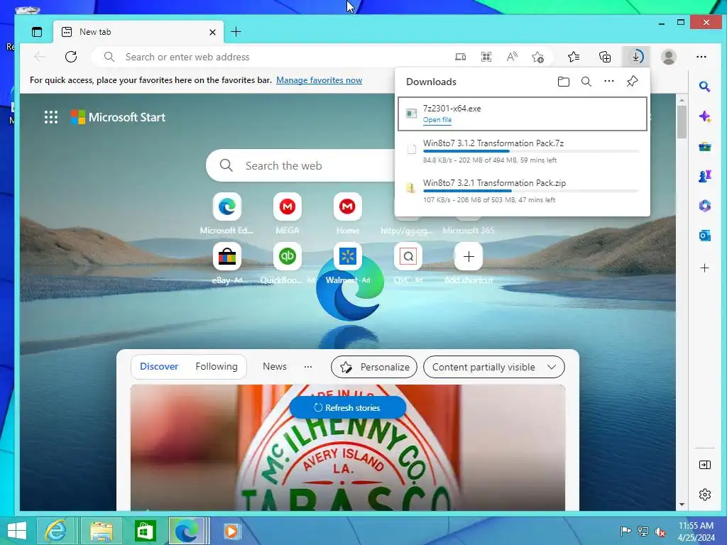Open the QVC ad shortcut tile

(x=408, y=256)
